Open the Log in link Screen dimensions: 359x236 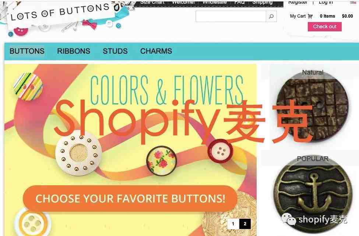tap(325, 2)
